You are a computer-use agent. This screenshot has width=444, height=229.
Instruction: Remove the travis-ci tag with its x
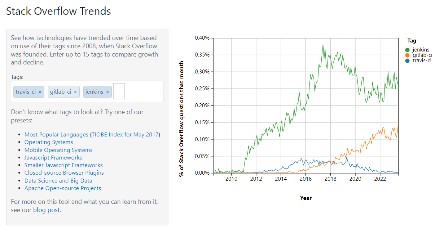click(x=40, y=92)
